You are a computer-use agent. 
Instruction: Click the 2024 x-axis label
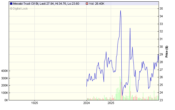[x=86, y=103]
